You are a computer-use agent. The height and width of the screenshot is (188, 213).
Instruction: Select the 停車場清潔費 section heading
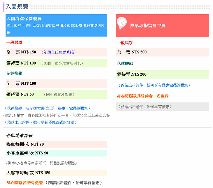(x=20, y=136)
